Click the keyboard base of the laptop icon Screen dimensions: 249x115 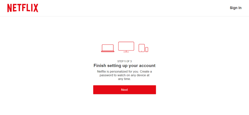(x=108, y=51)
